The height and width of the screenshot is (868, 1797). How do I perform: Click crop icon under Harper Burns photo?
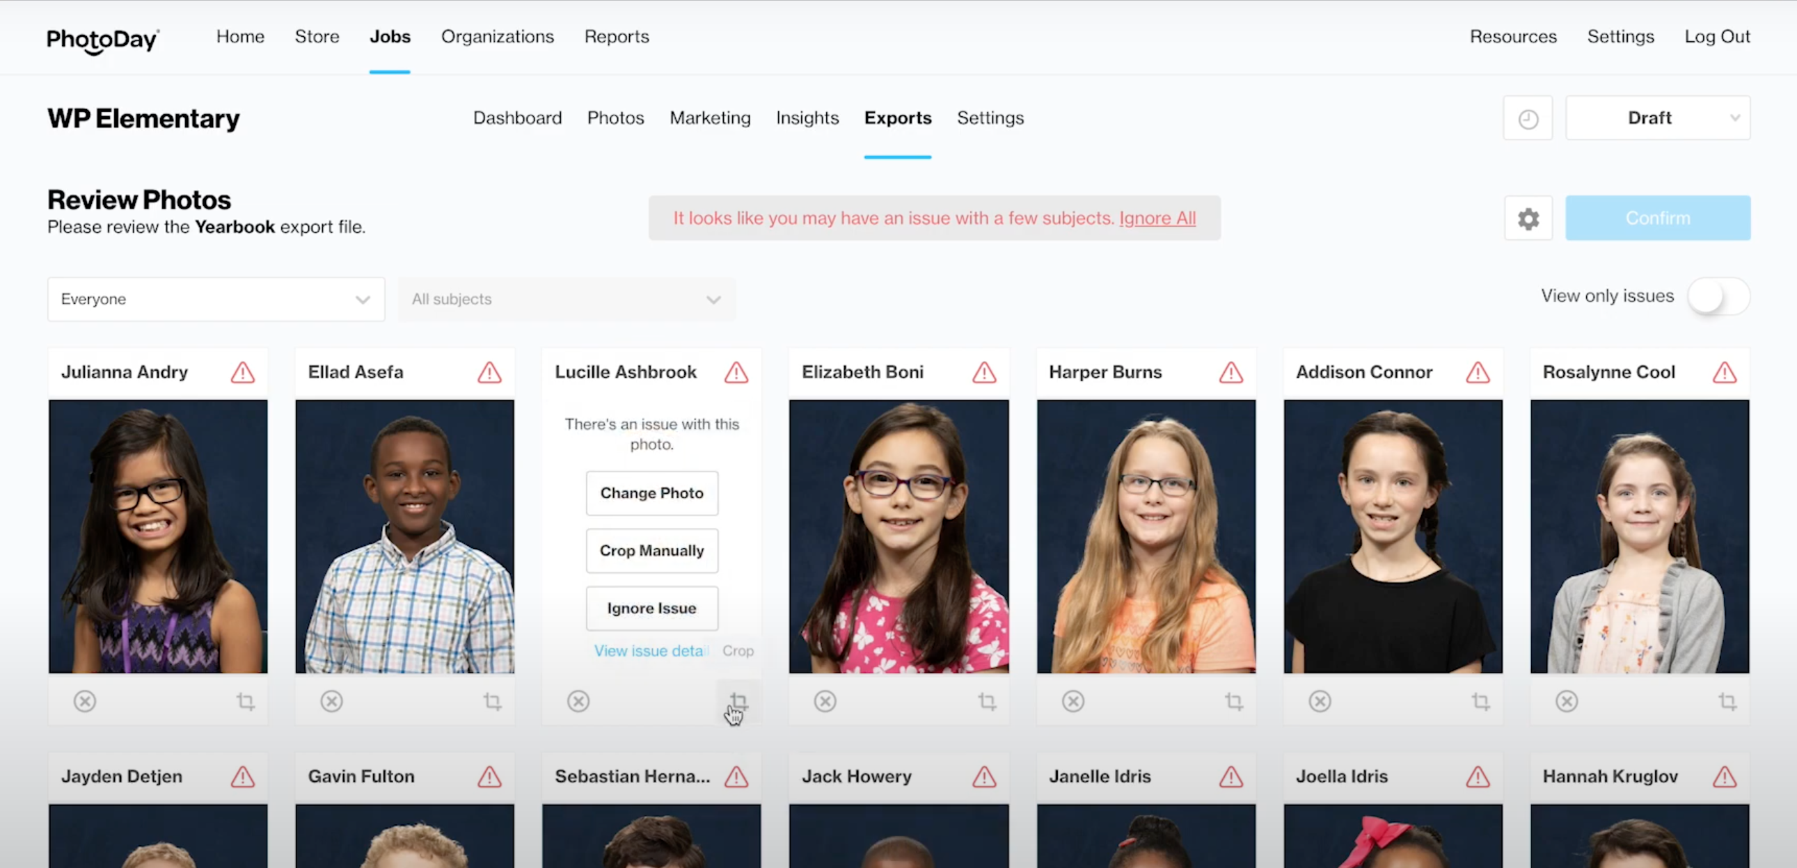point(1233,701)
